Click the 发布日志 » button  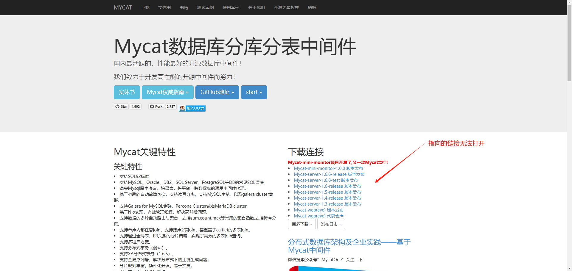331,224
